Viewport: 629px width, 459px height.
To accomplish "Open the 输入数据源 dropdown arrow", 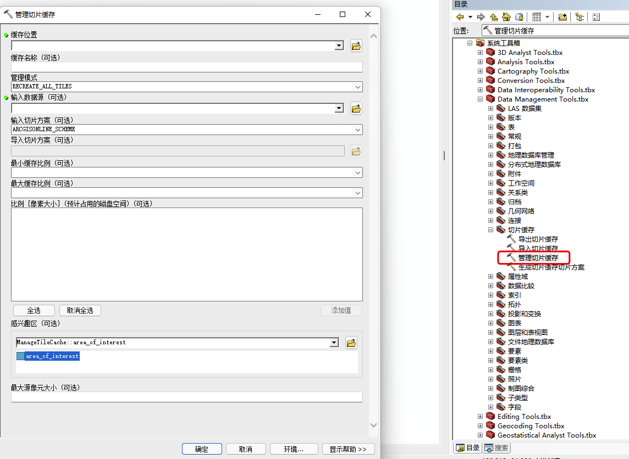I will 339,108.
